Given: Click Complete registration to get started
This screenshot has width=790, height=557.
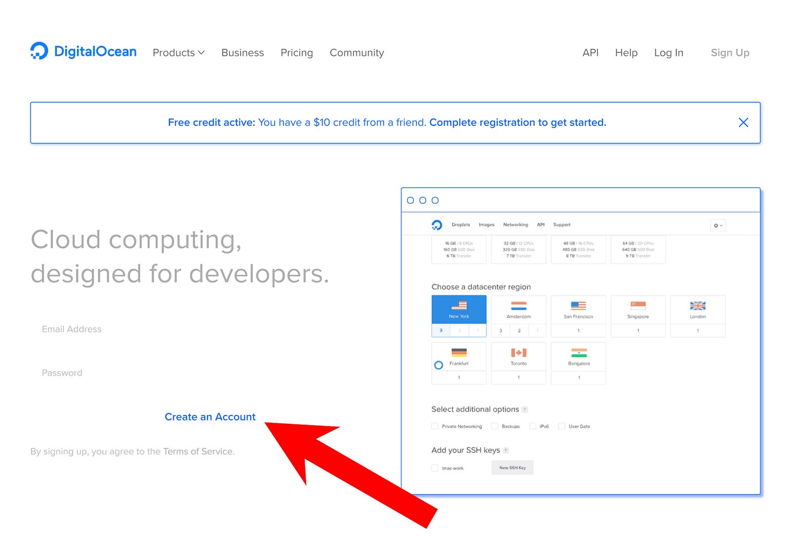Looking at the screenshot, I should pyautogui.click(x=517, y=122).
